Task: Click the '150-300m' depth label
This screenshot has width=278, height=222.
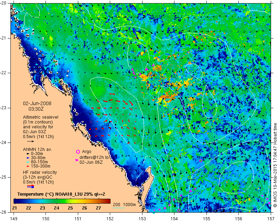Action: pos(41,166)
